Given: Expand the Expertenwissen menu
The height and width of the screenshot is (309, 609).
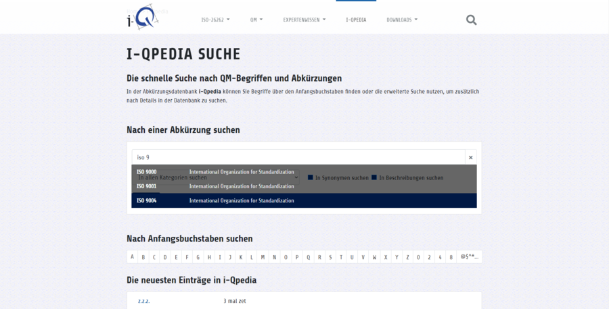Looking at the screenshot, I should (304, 20).
